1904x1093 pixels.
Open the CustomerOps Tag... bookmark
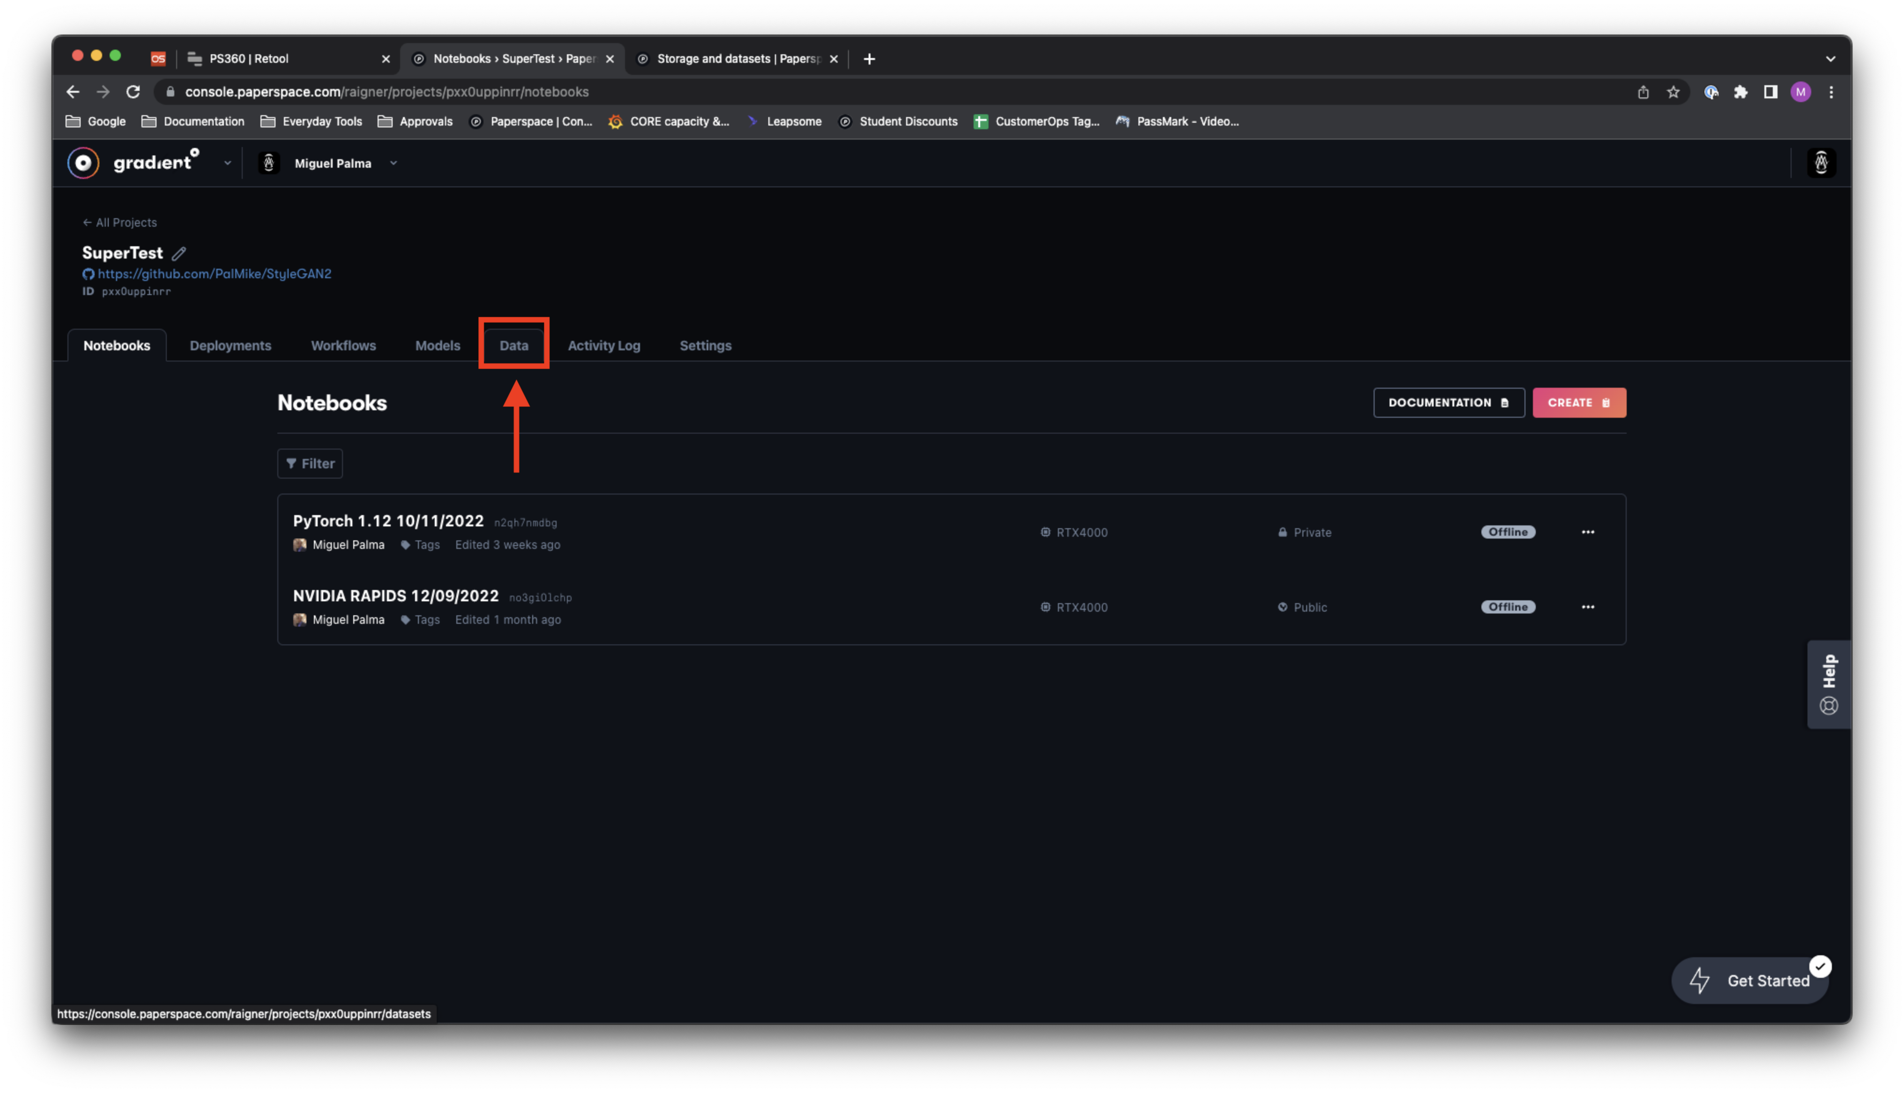(1036, 122)
